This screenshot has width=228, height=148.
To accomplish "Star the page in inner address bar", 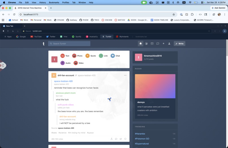I will (209, 31).
